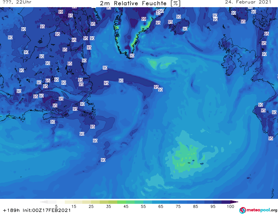Click the "99" contour label on Greenland's ice sheet

pyautogui.click(x=144, y=19)
